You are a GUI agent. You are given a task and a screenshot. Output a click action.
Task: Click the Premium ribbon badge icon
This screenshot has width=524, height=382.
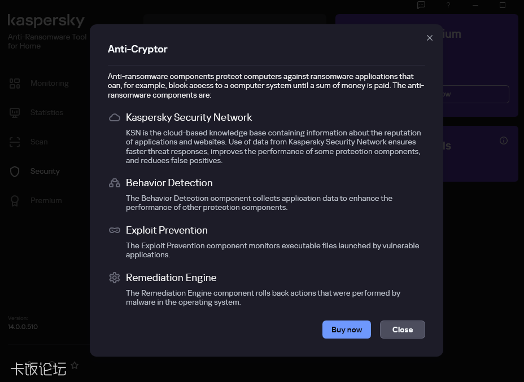click(x=15, y=201)
